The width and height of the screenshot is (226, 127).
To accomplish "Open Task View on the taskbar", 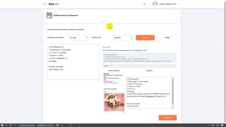I will tap(11, 125).
